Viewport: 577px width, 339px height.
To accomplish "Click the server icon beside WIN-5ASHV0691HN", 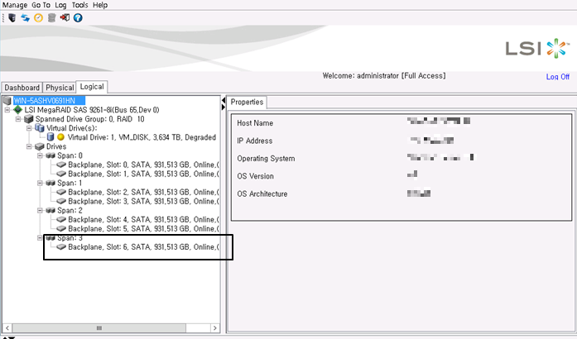I will 7,100.
